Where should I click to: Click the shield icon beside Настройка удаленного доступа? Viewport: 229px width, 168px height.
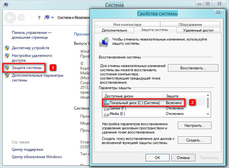[x=7, y=56]
